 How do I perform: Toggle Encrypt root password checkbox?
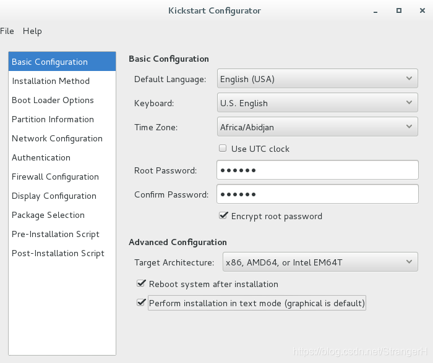[x=223, y=215]
